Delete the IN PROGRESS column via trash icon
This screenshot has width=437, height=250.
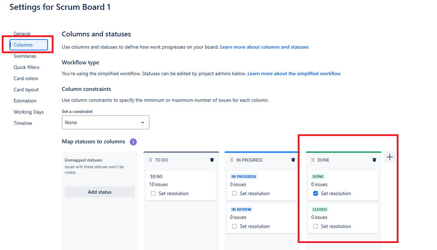(x=293, y=160)
